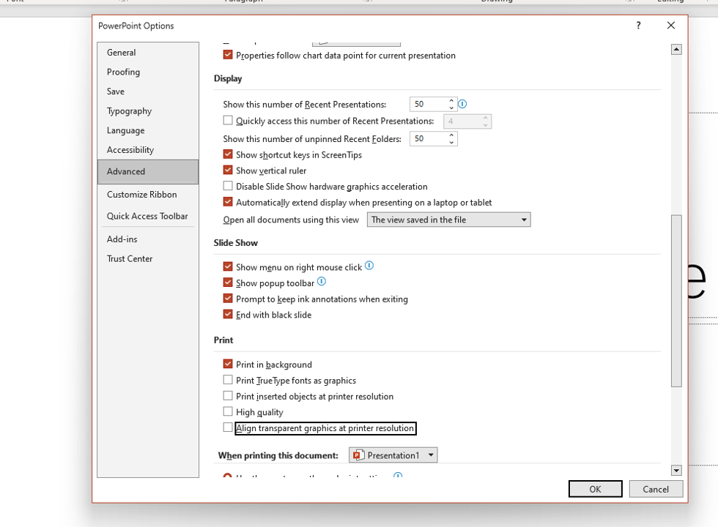Disable End with black slide
This screenshot has height=527, width=718.
[x=228, y=314]
